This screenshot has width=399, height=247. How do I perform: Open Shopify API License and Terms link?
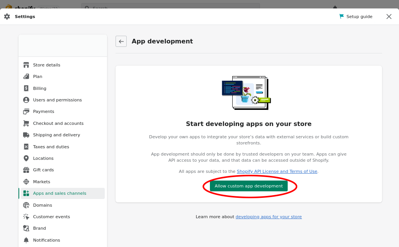[x=277, y=171]
